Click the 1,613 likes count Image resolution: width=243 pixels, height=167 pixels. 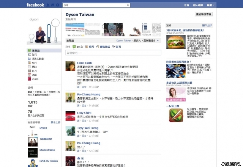pyautogui.click(x=33, y=102)
